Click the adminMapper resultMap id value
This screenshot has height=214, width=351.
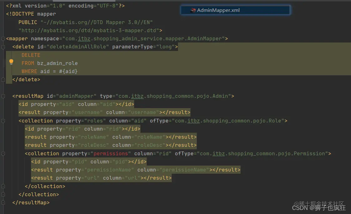click(x=76, y=96)
